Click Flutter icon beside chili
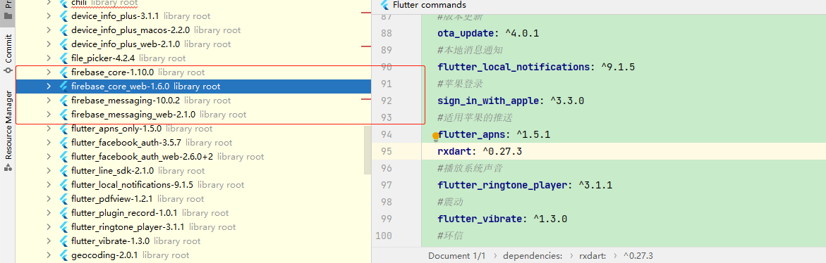The width and height of the screenshot is (826, 263). click(x=63, y=3)
